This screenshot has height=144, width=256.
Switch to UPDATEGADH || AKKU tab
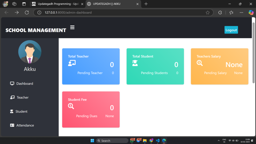(x=113, y=4)
